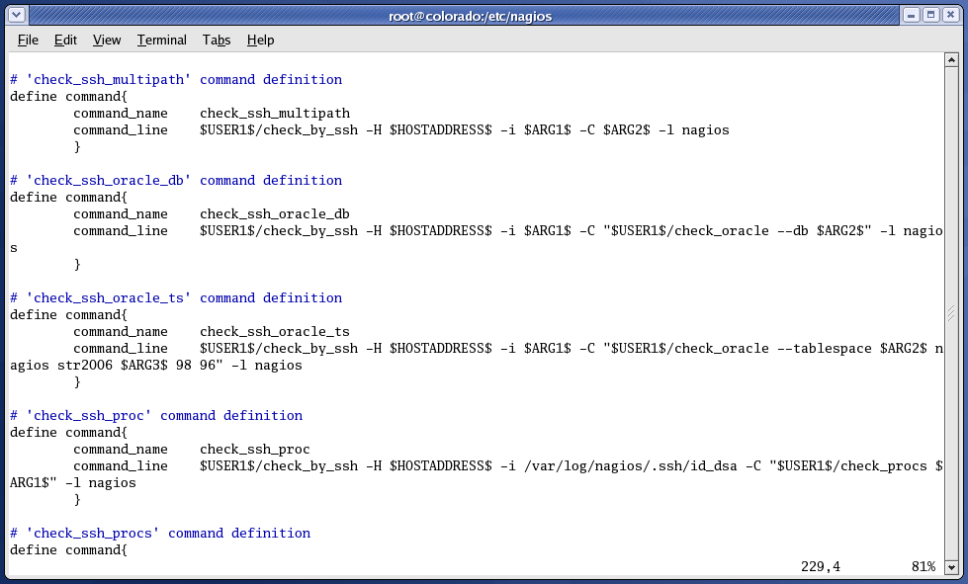Click the '--db' option in oracle_db command
Screen dimensions: 968x584
[793, 231]
